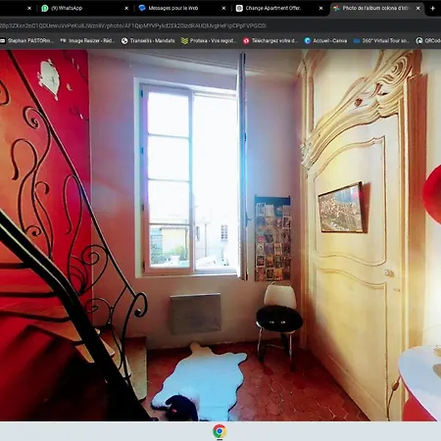Open the Image Resizer bookmark
The image size is (441, 441).
(87, 41)
